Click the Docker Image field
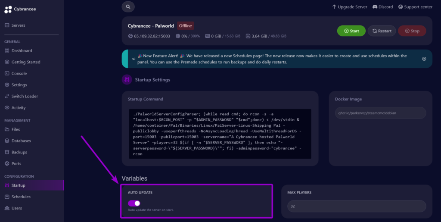This screenshot has width=441, height=222. tap(380, 113)
